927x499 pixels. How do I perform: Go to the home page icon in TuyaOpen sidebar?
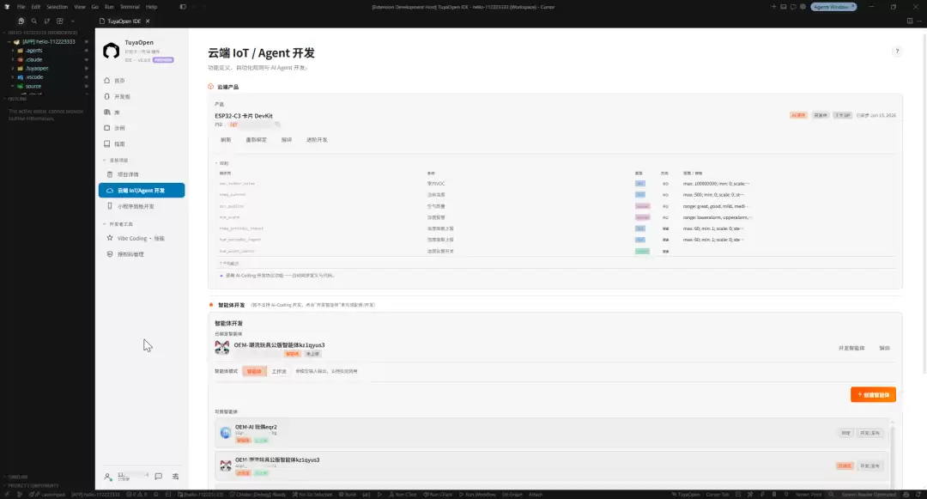point(107,81)
